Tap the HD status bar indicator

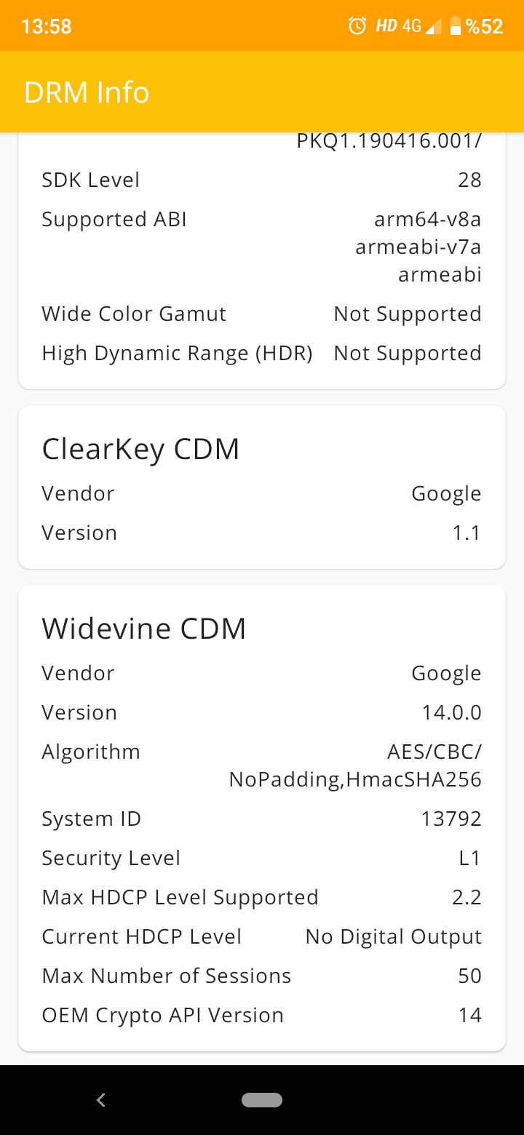click(x=386, y=26)
